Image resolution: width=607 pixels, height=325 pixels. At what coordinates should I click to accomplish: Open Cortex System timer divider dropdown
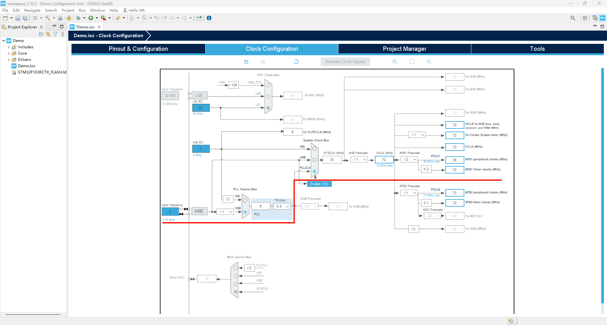click(417, 135)
